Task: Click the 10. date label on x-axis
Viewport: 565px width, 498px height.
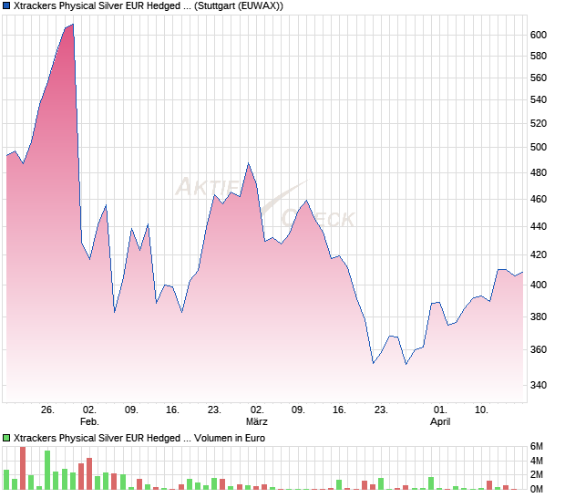Action: point(481,410)
